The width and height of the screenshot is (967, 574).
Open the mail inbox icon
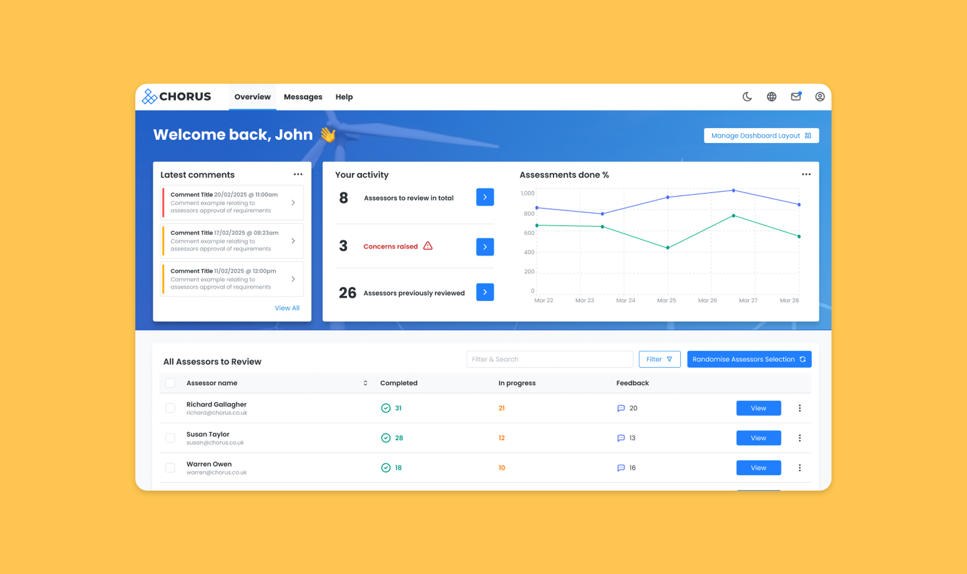(x=796, y=97)
